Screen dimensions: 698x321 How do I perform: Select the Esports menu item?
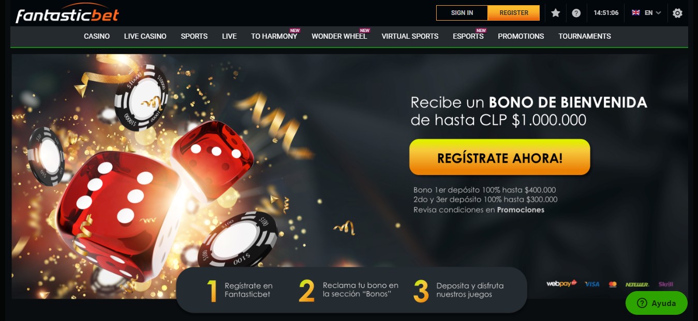(468, 36)
